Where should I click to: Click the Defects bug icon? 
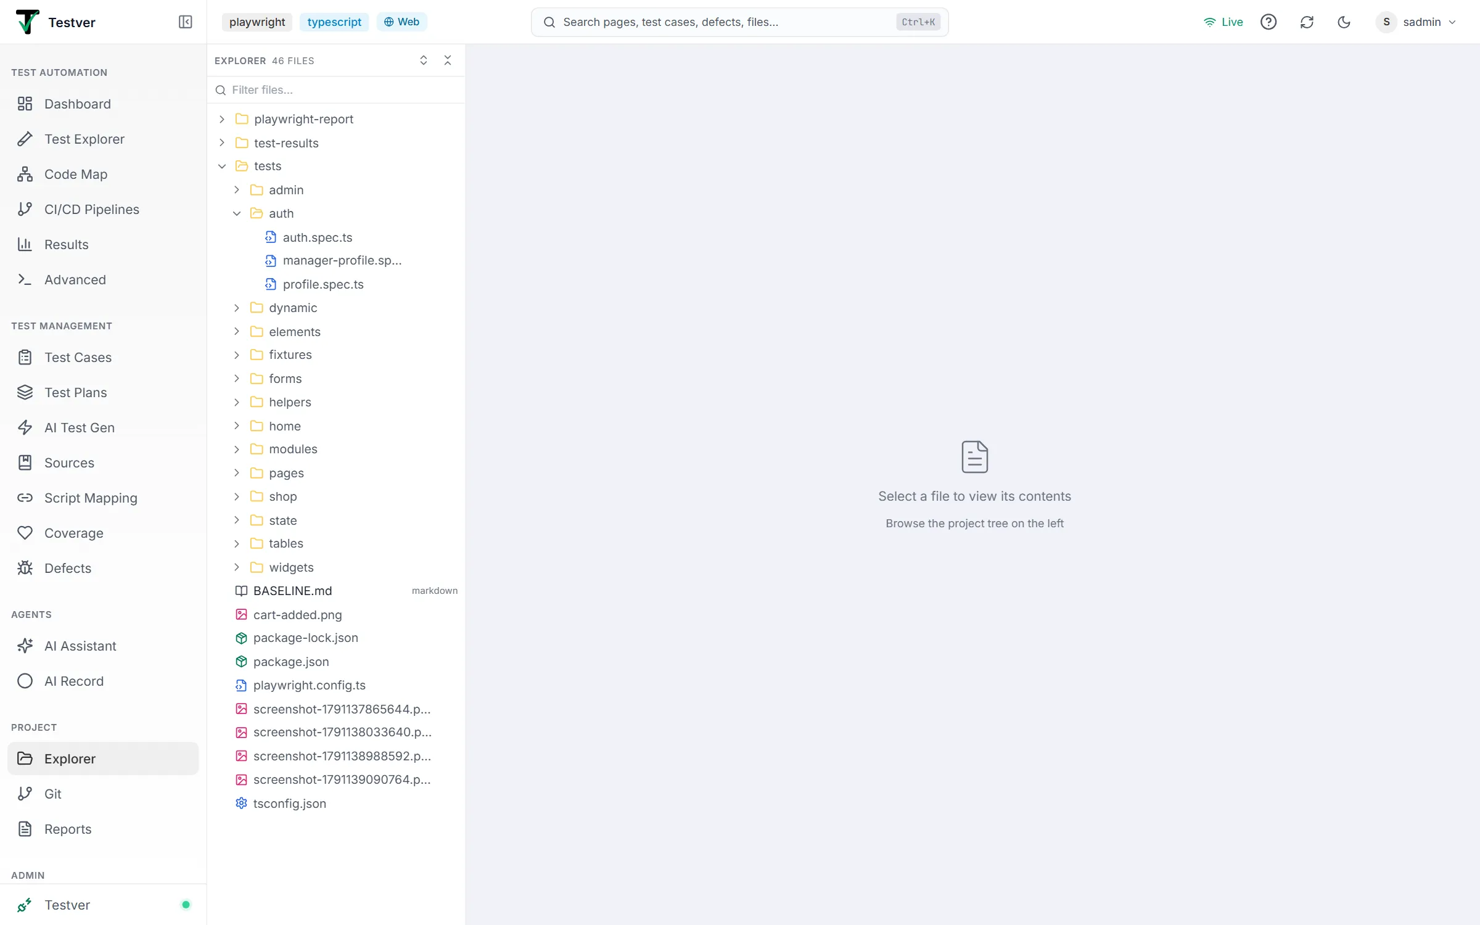[25, 568]
